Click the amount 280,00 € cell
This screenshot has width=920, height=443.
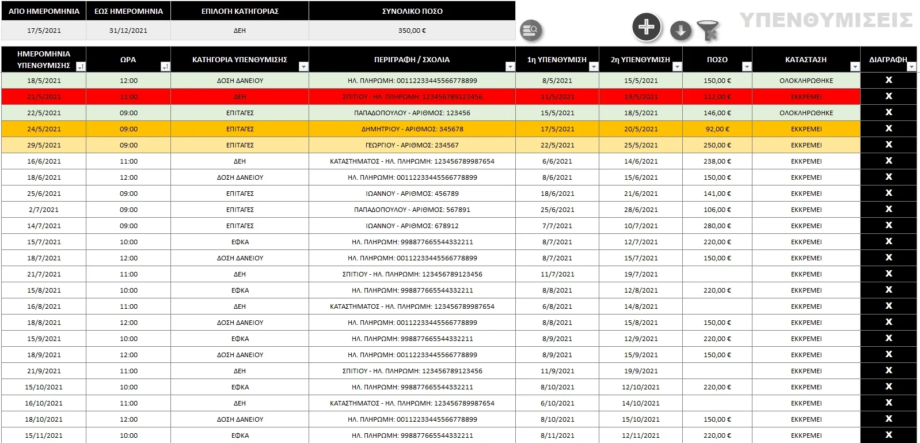coord(717,226)
